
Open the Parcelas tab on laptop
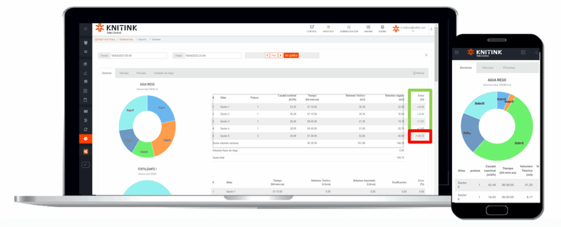[x=141, y=73]
